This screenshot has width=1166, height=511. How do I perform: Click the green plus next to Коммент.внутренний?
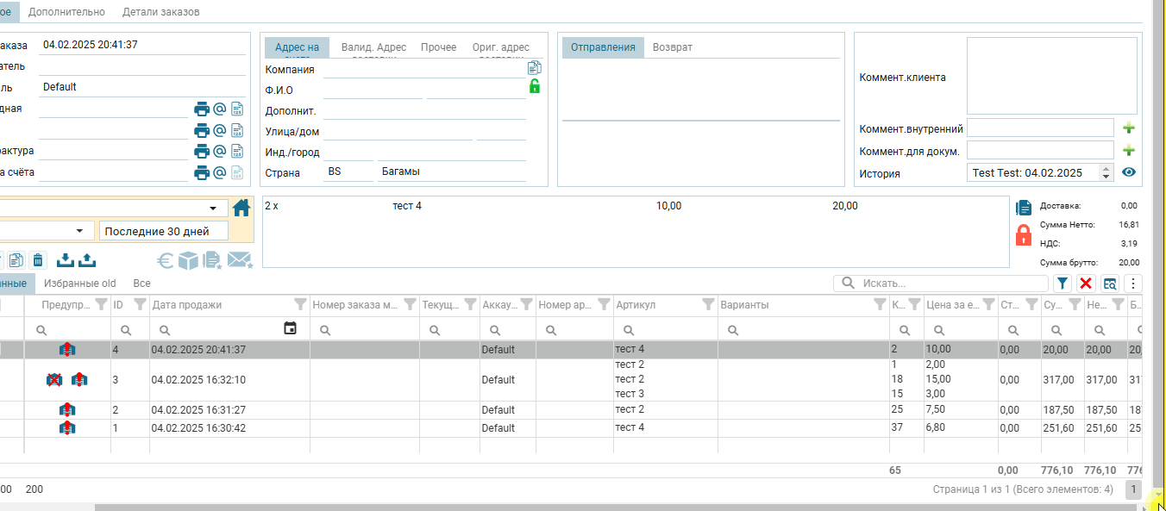pos(1129,128)
